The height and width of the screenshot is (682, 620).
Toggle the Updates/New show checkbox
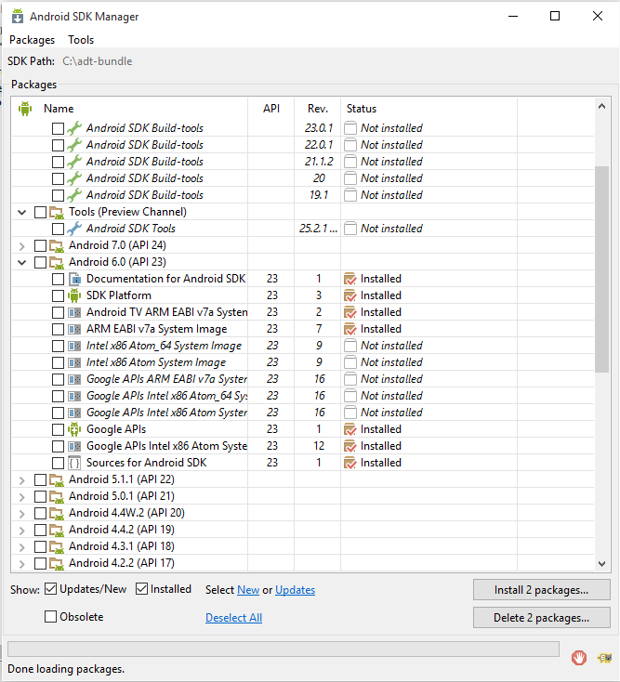pos(51,589)
